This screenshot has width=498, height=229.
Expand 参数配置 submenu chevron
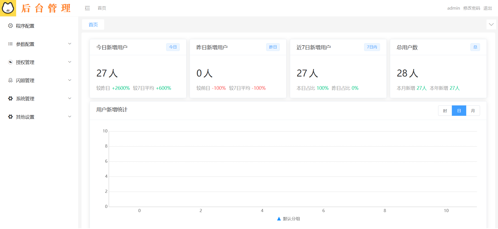pyautogui.click(x=70, y=44)
